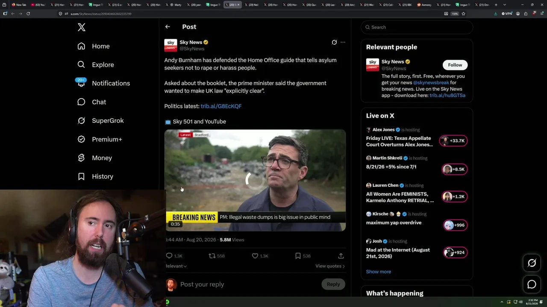
Task: Join Martin Shkreli space with +8.5K
Action: click(x=454, y=169)
